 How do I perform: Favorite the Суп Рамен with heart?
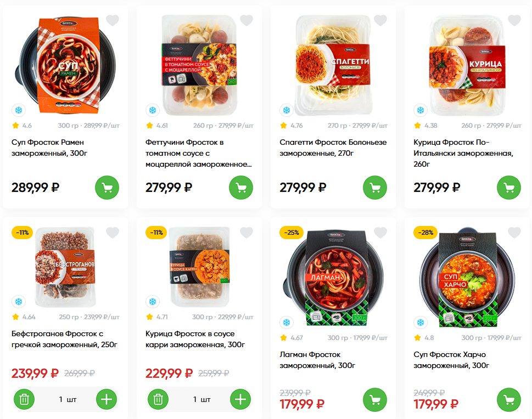pyautogui.click(x=113, y=21)
